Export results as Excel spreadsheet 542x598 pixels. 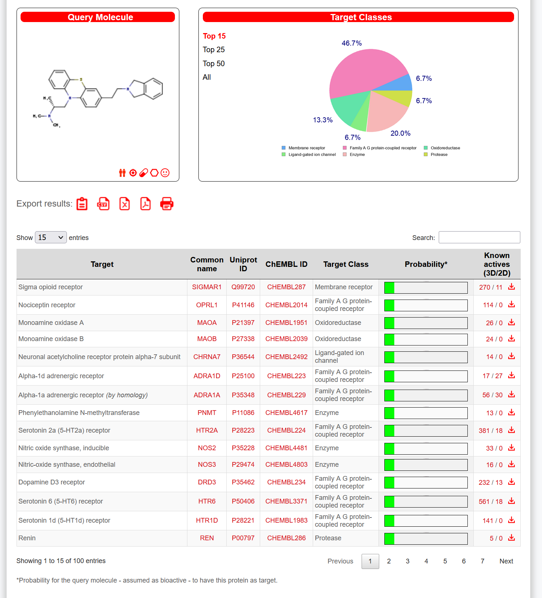(125, 204)
